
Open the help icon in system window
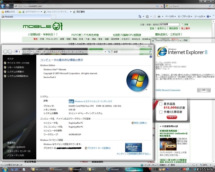tap(150, 57)
